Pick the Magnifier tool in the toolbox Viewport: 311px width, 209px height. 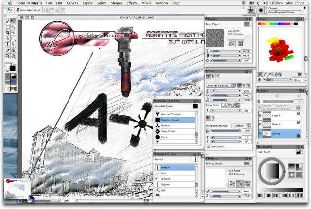[x=8, y=56]
